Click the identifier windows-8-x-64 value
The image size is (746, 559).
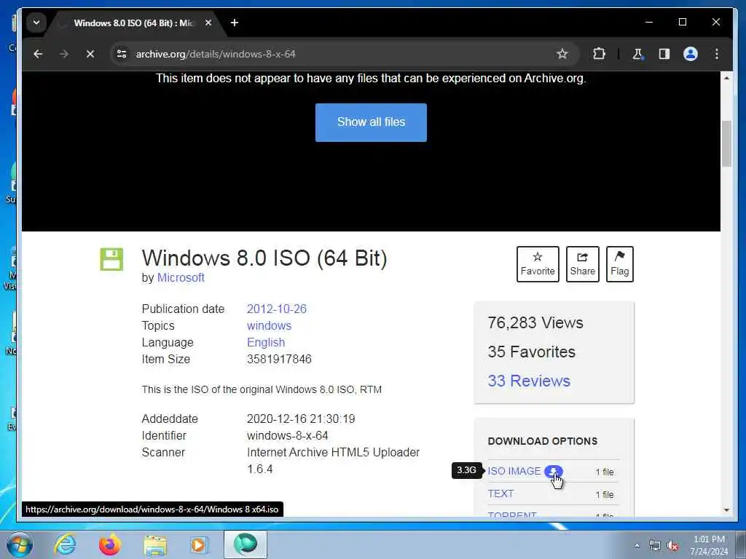287,435
